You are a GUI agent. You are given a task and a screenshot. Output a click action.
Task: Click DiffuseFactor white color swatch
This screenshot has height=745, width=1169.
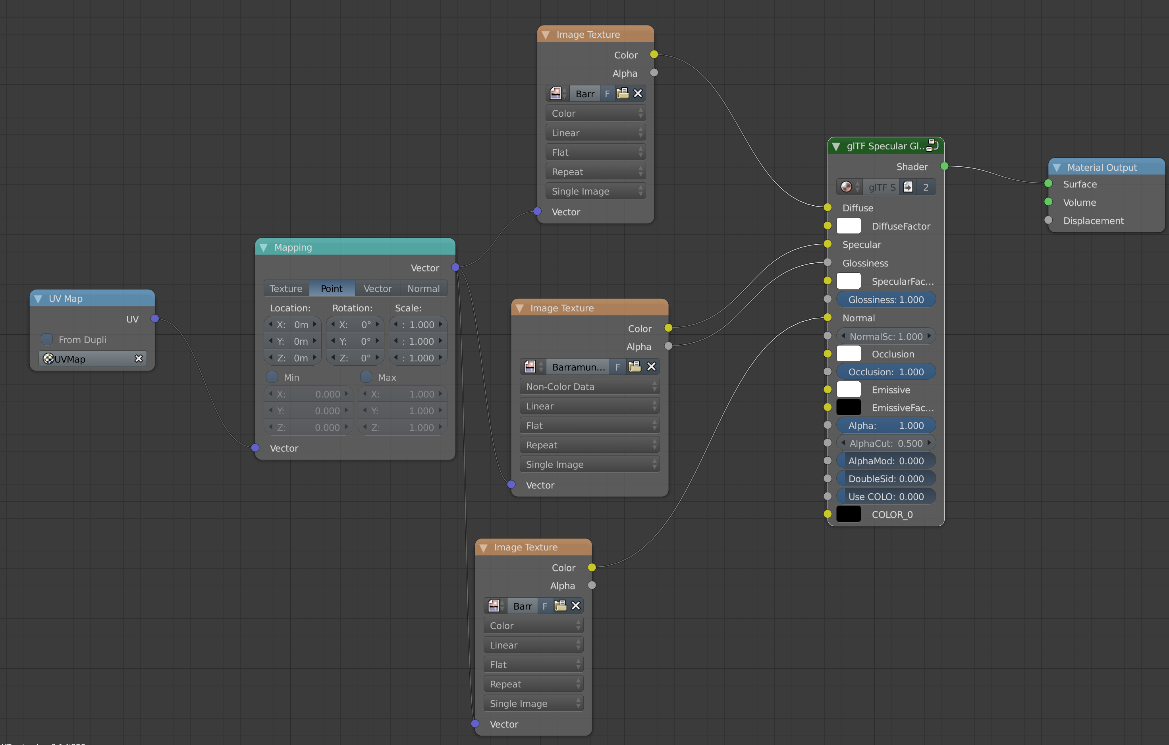click(x=849, y=226)
